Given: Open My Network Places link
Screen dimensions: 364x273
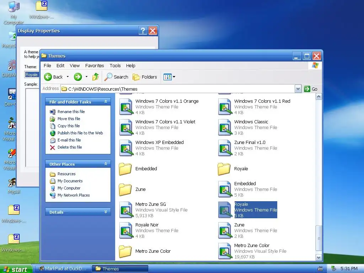Looking at the screenshot, I should coord(74,195).
